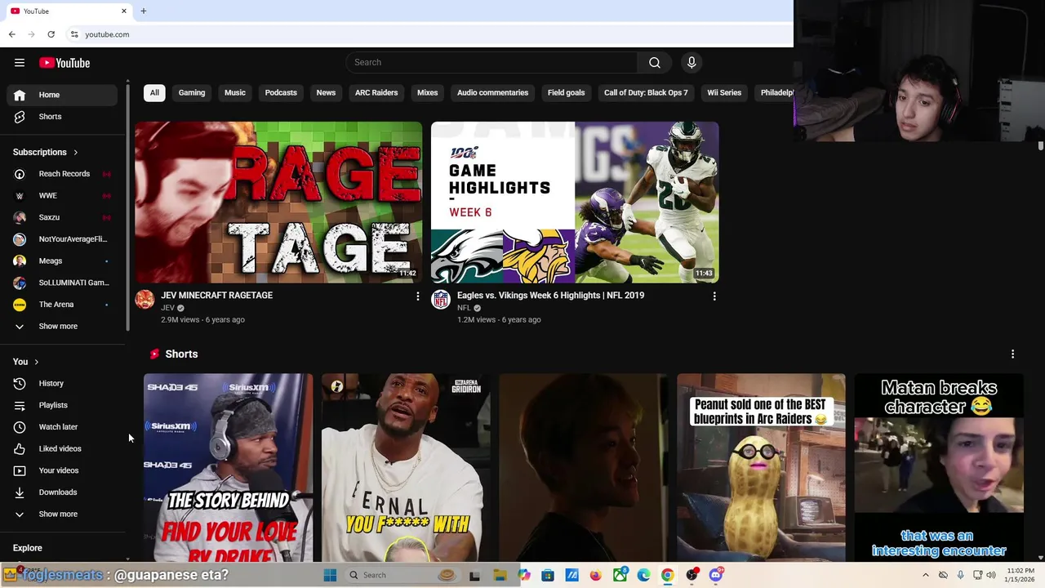The height and width of the screenshot is (588, 1045).
Task: Open Watch later in the sidebar
Action: (62, 427)
